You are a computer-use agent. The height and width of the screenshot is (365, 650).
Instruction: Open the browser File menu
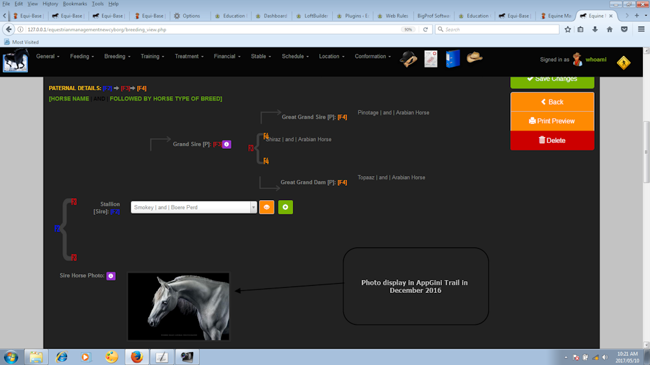[6, 4]
